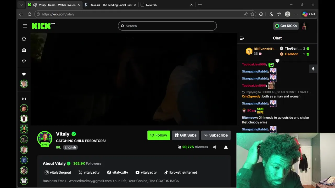The width and height of the screenshot is (335, 188).
Task: Open the tab actions dropdown arrow
Action: (21, 5)
